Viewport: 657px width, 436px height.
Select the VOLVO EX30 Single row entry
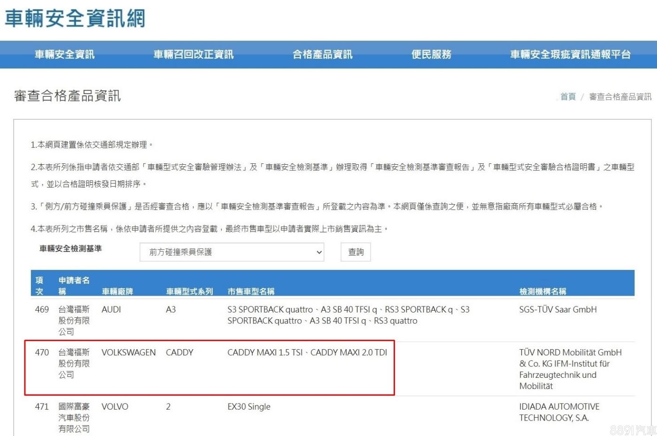point(249,407)
